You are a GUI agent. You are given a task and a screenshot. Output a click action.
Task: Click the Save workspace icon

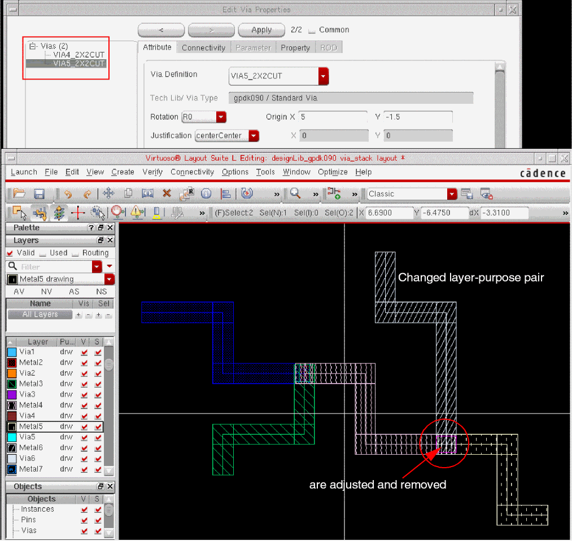point(467,193)
